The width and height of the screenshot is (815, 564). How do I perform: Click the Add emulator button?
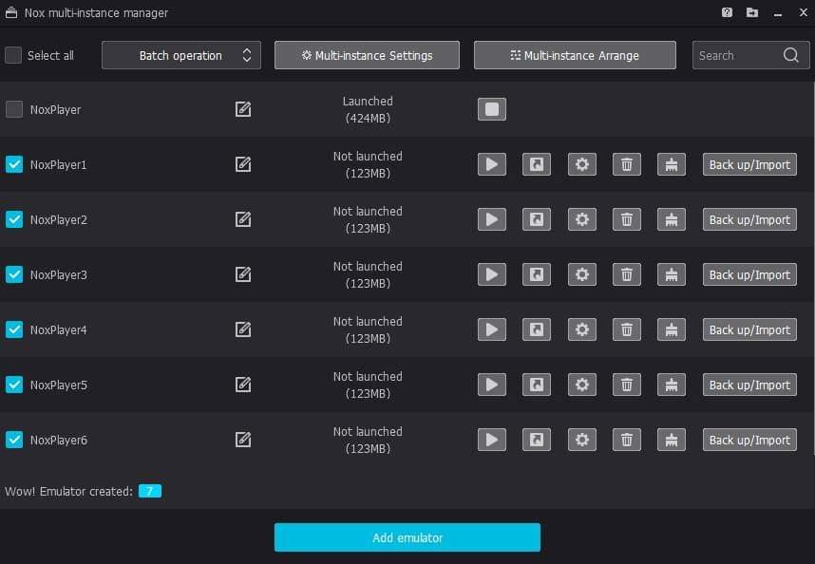[407, 537]
